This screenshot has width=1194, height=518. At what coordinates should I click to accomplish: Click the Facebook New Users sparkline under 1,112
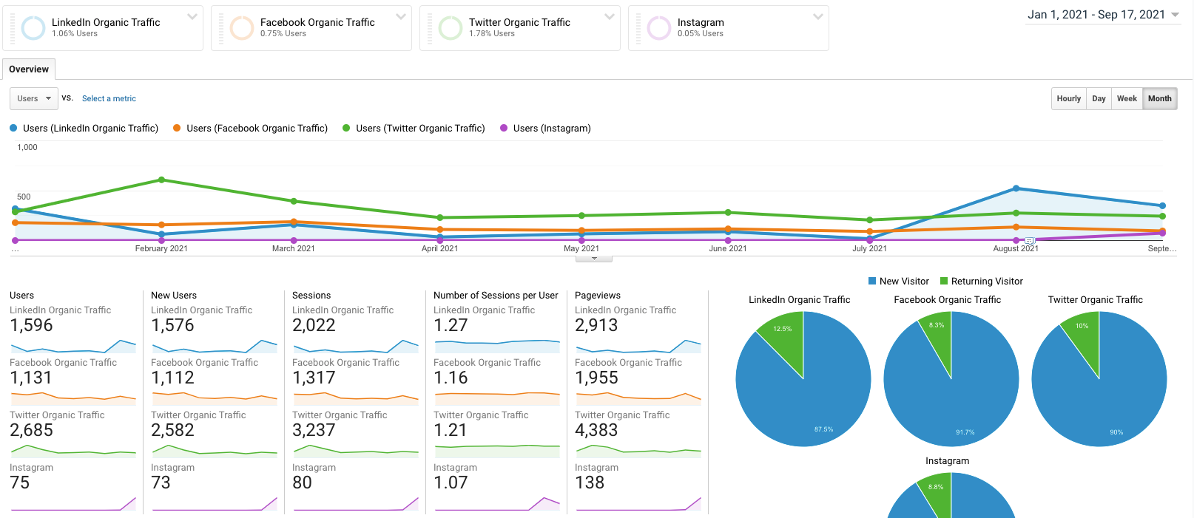214,398
